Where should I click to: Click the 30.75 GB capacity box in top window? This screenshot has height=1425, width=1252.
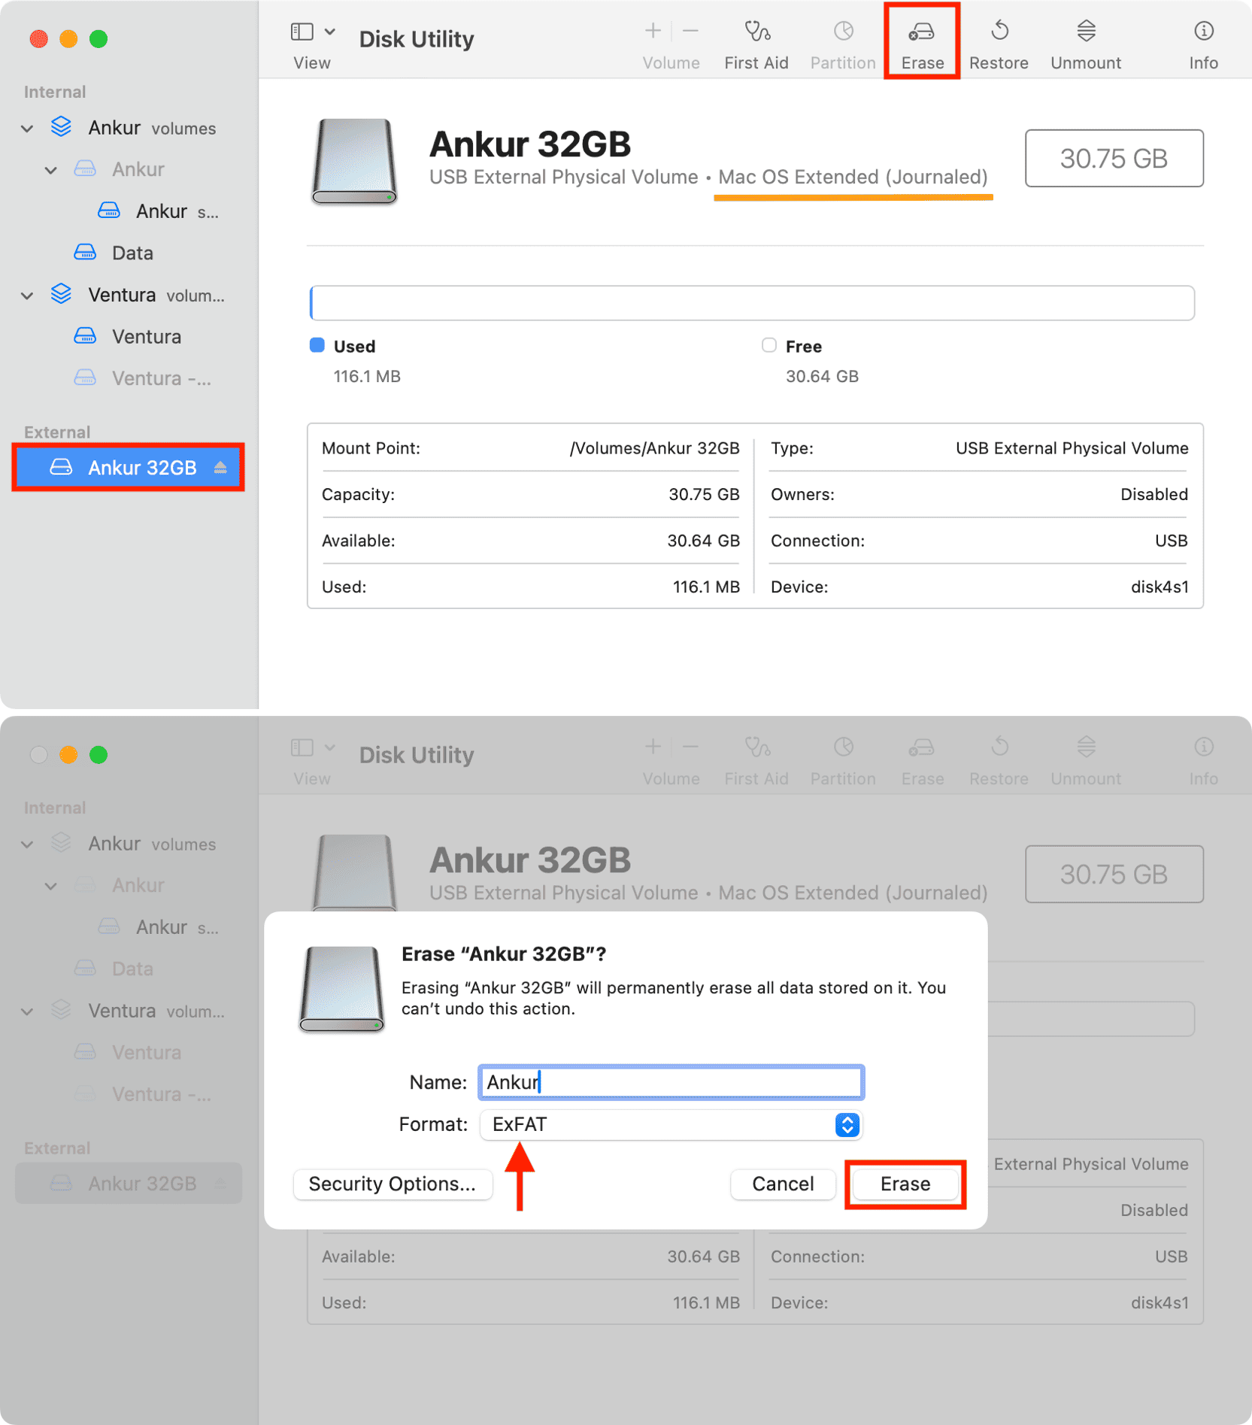click(x=1114, y=159)
